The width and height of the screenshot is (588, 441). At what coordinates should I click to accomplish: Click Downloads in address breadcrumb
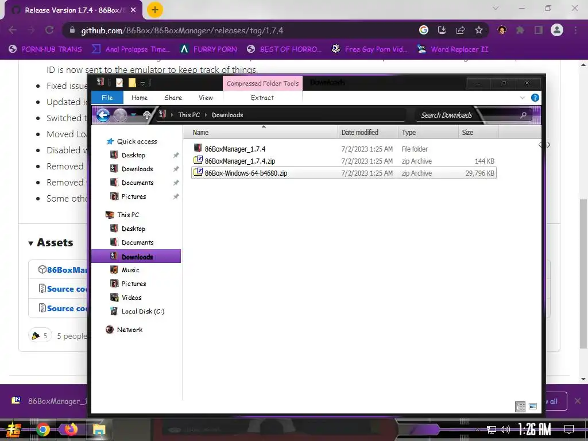(x=227, y=115)
